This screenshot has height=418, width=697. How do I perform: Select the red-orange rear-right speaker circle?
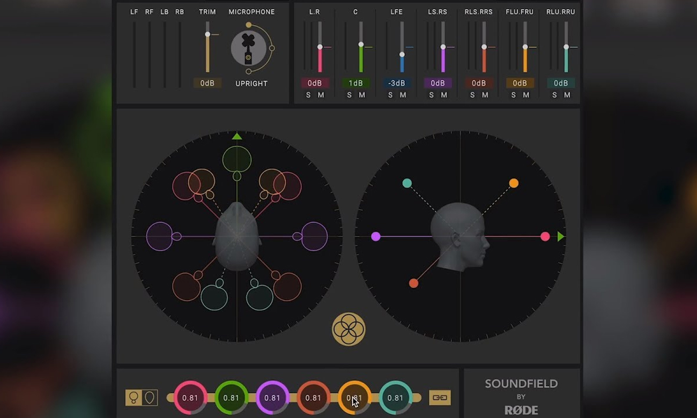287,287
